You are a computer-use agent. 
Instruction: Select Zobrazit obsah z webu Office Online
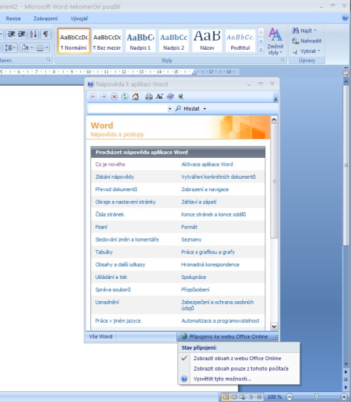[239, 358]
